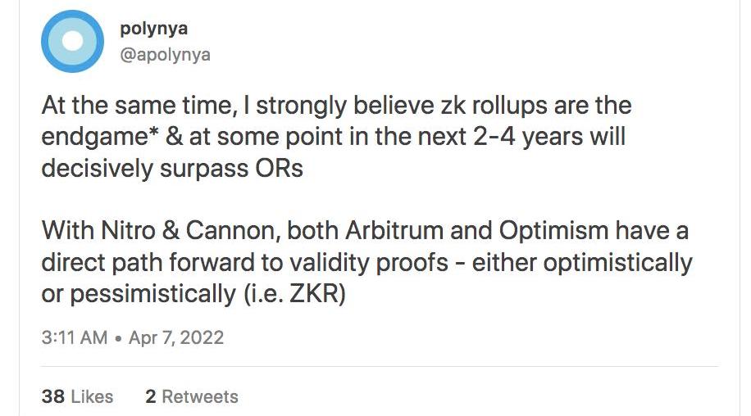The width and height of the screenshot is (751, 416).
Task: Select the word Optimism in the tweet
Action: (x=553, y=230)
